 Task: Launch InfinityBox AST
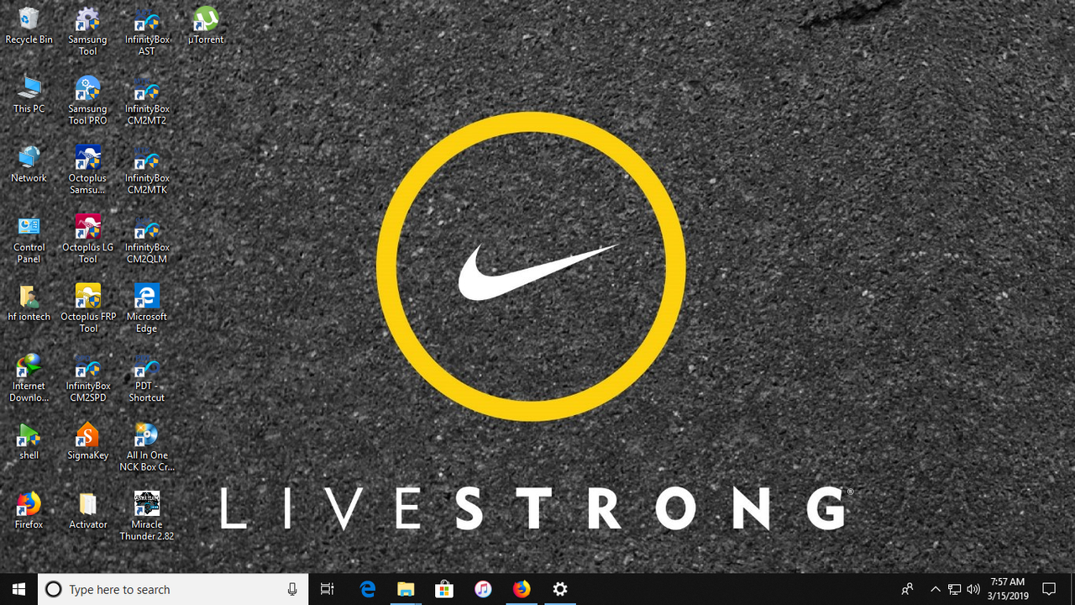point(146,18)
